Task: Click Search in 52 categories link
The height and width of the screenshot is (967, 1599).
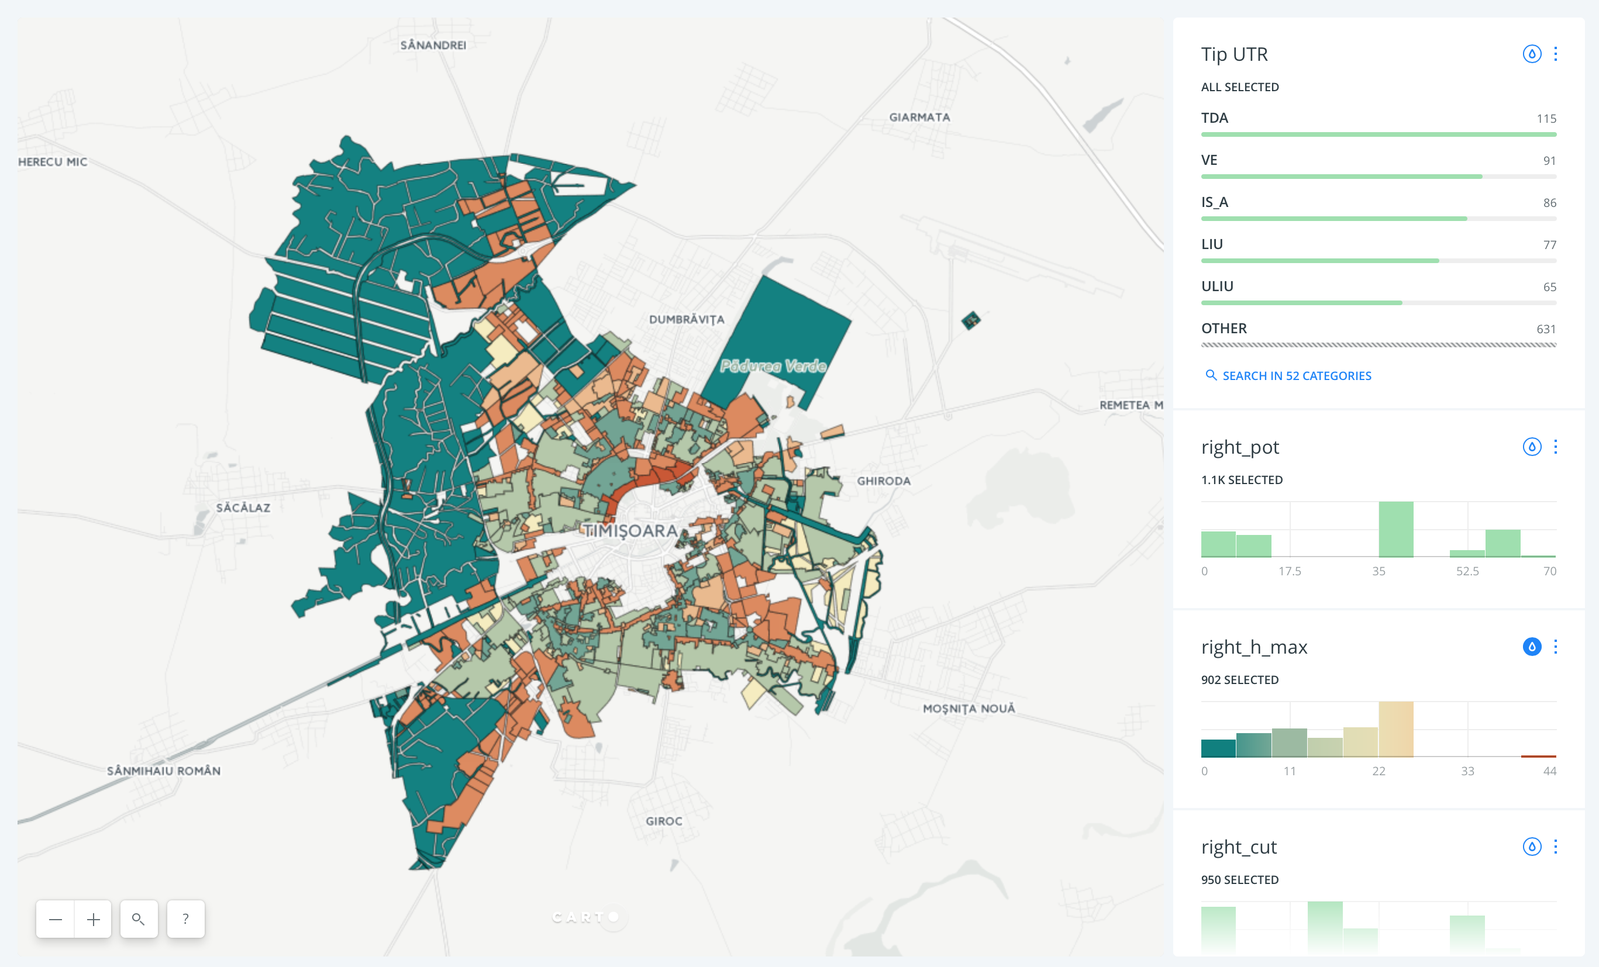Action: coord(1296,375)
